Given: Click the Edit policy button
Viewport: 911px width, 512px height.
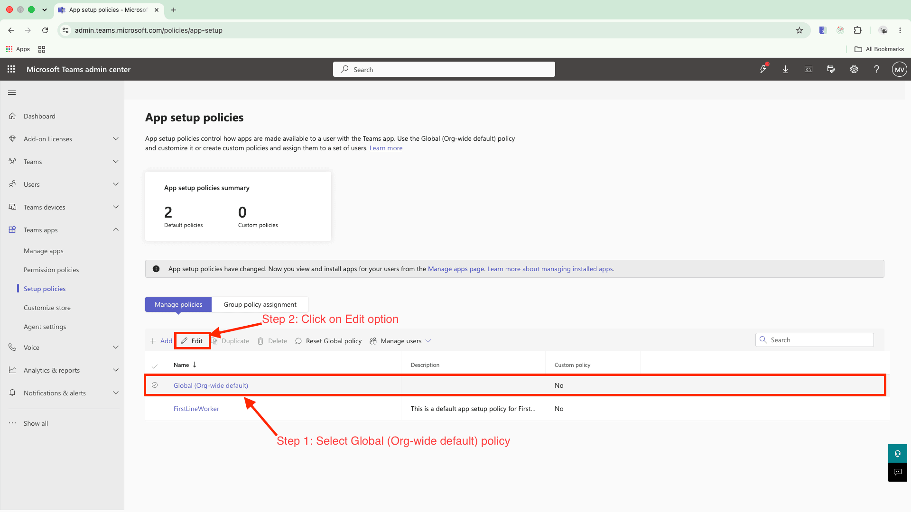Looking at the screenshot, I should [192, 341].
